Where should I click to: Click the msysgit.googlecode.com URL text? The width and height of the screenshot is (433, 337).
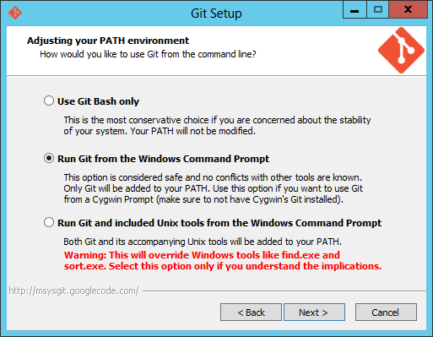(73, 291)
